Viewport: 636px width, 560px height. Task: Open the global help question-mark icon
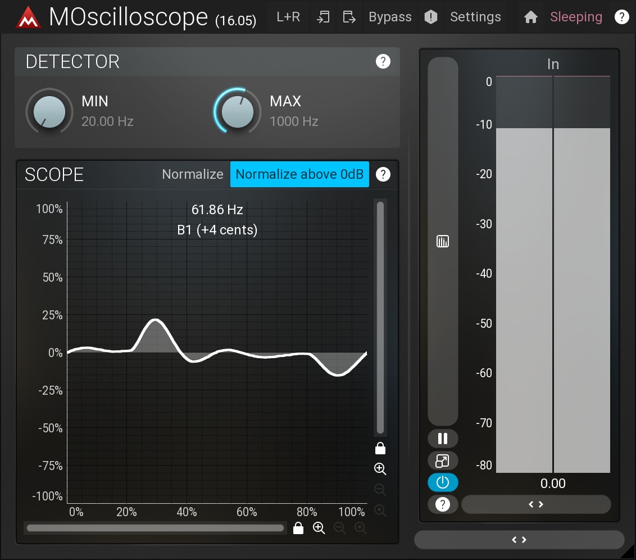click(x=621, y=17)
